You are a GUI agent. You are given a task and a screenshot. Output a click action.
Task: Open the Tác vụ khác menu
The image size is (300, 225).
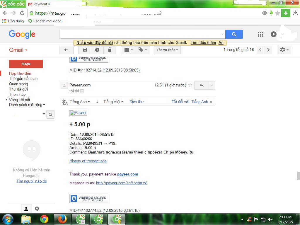click(167, 50)
